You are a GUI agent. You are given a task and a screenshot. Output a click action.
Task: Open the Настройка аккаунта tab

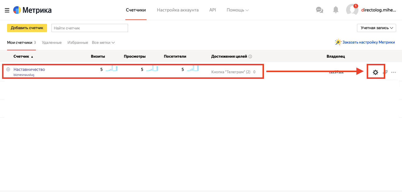[178, 10]
